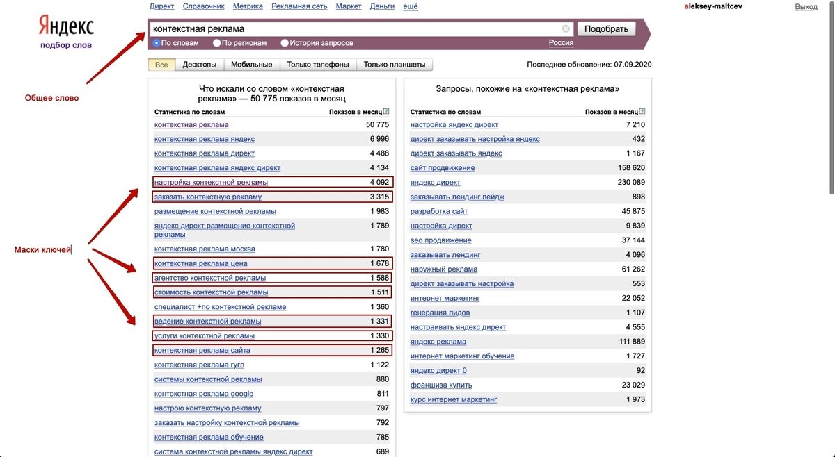
Task: Click inside the keyword search input field
Action: point(348,29)
